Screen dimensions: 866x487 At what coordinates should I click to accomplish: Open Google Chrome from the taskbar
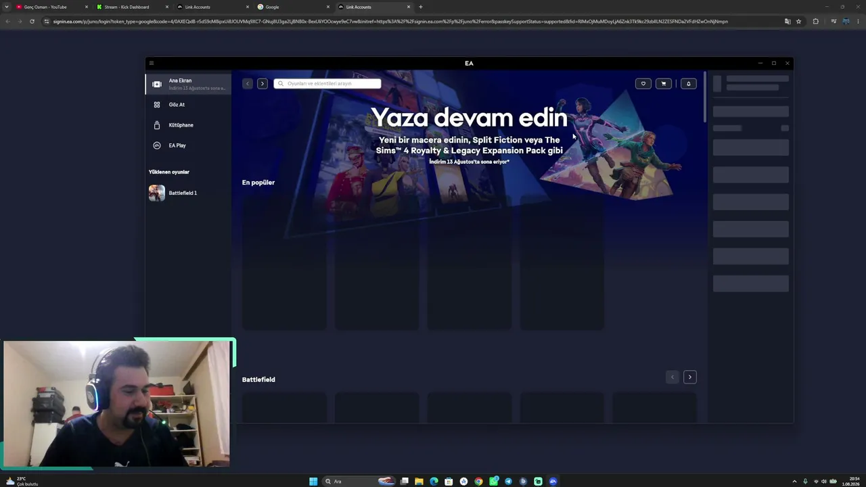(x=478, y=482)
